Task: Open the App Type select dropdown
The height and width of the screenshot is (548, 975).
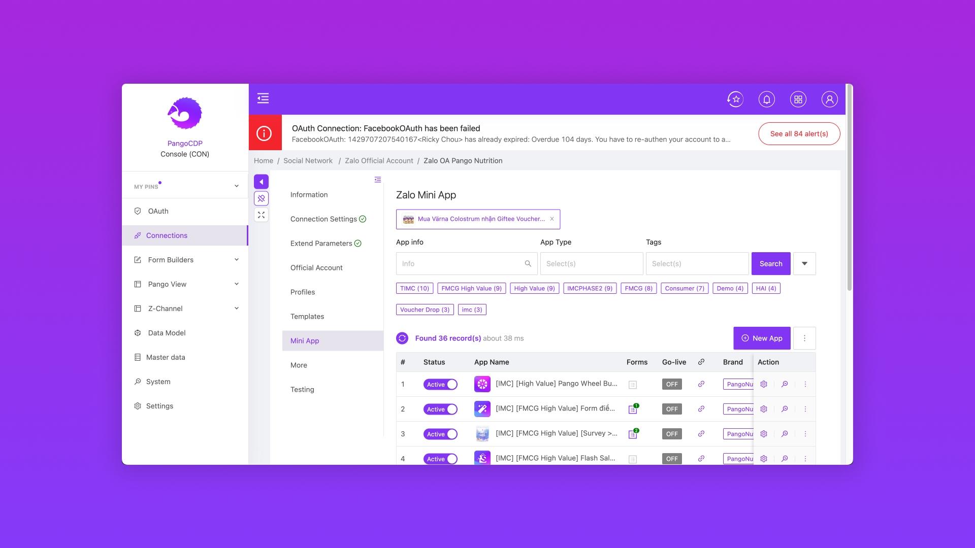Action: [x=591, y=264]
